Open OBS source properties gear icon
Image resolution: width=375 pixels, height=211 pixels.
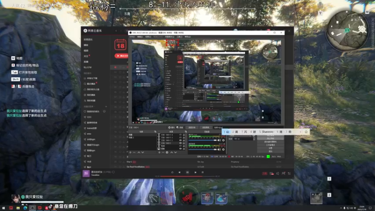pos(167,152)
